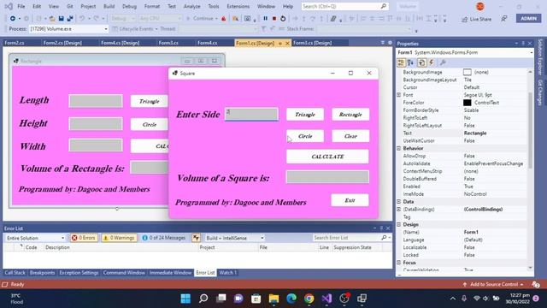Toggle the 0 of 24 Messages filter

(x=163, y=238)
